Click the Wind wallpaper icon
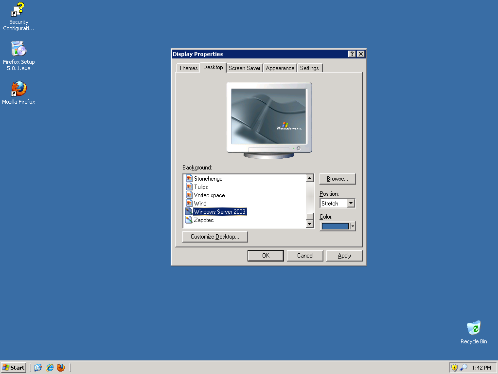Screen dimensions: 498x374 (x=189, y=203)
